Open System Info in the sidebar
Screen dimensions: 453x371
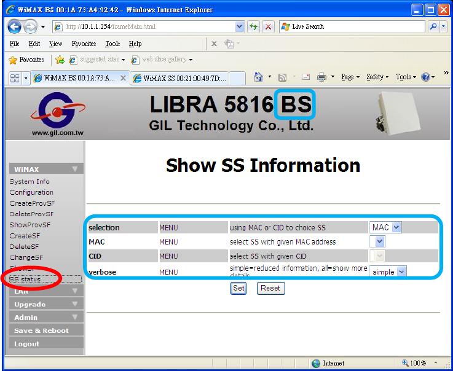point(30,182)
